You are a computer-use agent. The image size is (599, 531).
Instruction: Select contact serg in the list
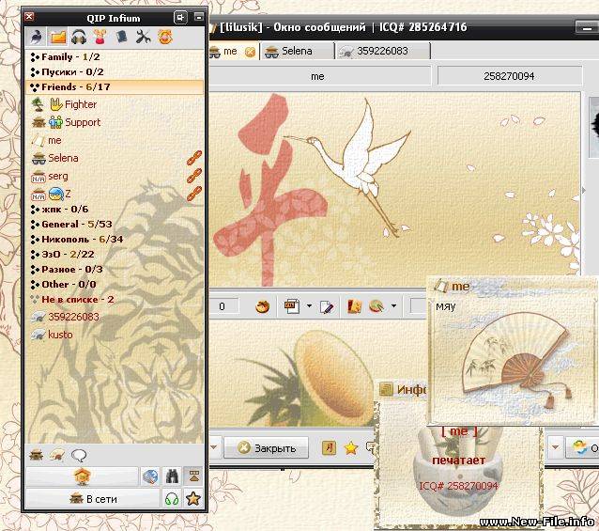57,176
